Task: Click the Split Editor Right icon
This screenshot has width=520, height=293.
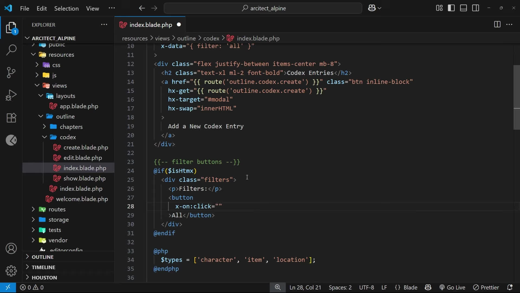Action: tap(497, 24)
